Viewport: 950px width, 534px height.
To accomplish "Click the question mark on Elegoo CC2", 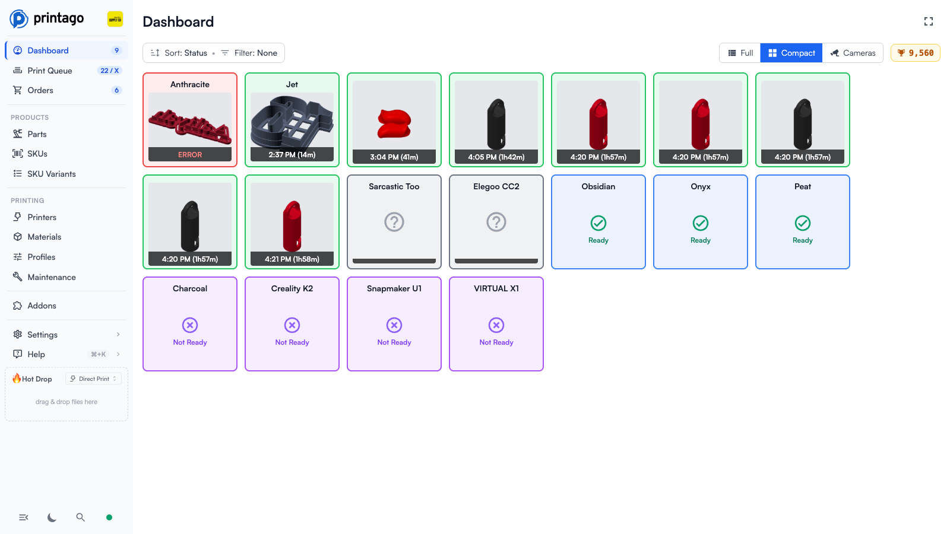I will point(496,222).
